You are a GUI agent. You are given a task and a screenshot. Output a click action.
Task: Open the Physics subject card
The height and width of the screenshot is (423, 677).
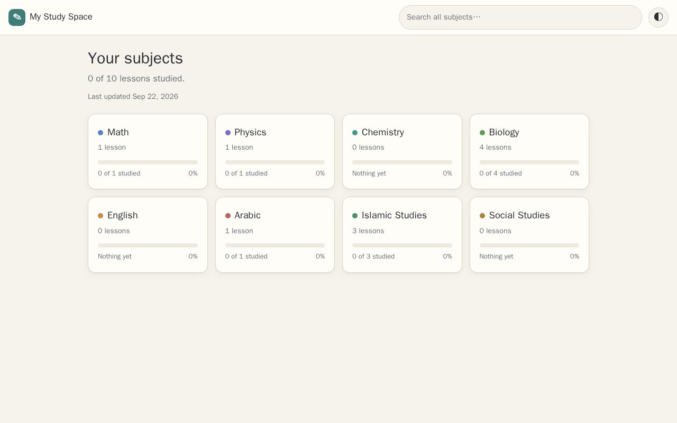(275, 152)
